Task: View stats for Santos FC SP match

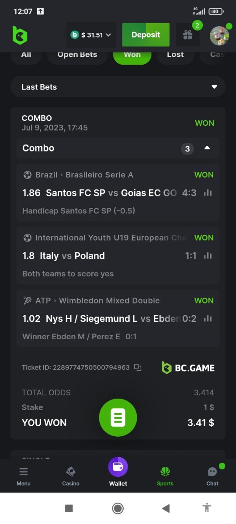Action: (208, 193)
